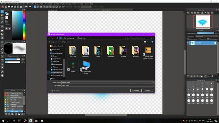Open the Упорядочить dropdown in dialog
The image size is (219, 123).
point(54,42)
